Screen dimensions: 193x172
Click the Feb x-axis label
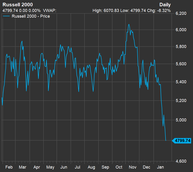(x=9, y=167)
